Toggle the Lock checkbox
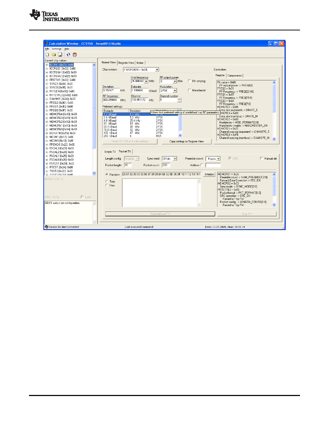 (x=82, y=197)
